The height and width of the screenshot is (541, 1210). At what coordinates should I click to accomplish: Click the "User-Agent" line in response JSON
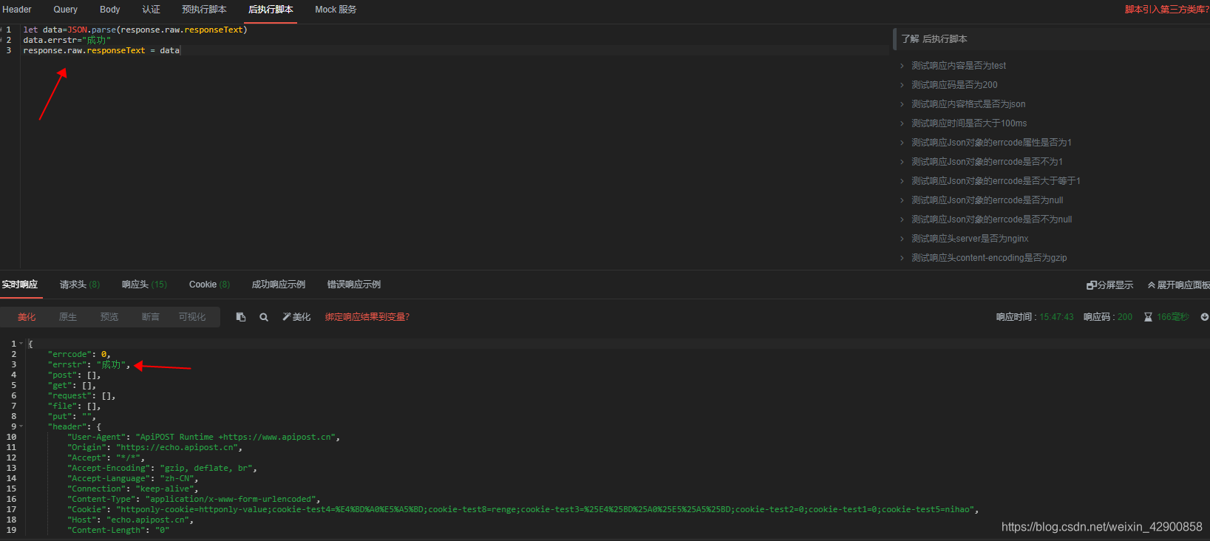(203, 437)
